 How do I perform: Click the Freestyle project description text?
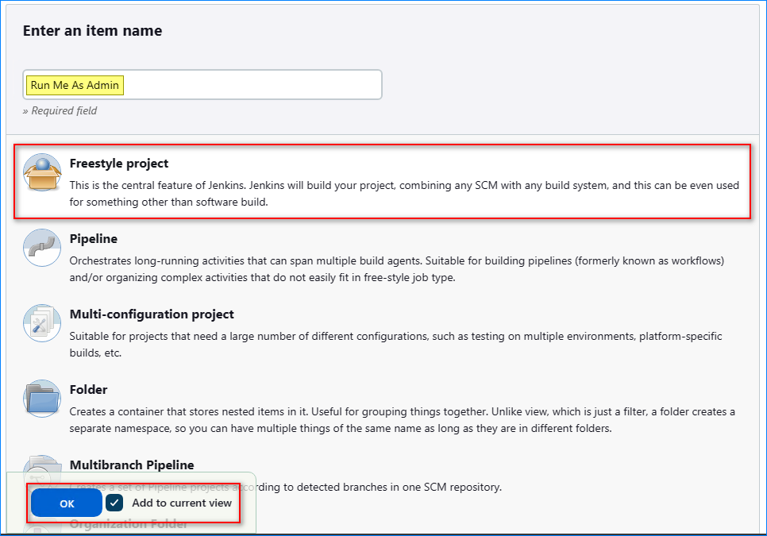click(x=404, y=194)
